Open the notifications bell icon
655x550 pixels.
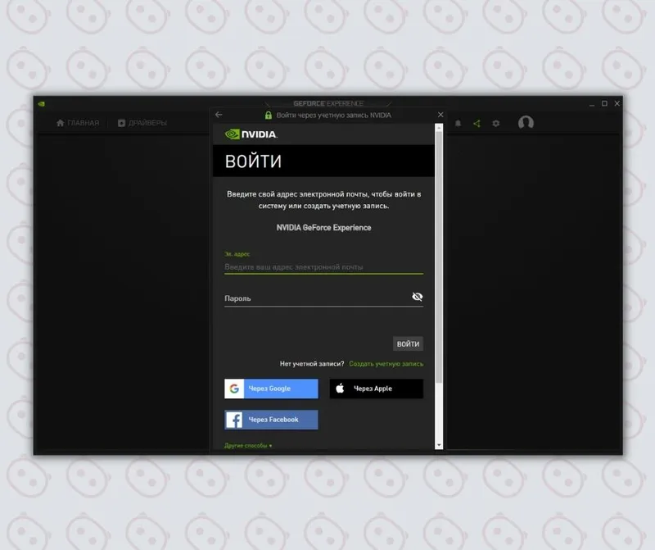point(458,124)
